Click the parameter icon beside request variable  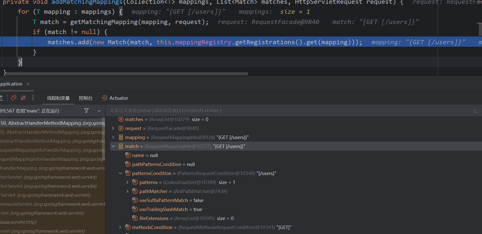[x=121, y=128]
